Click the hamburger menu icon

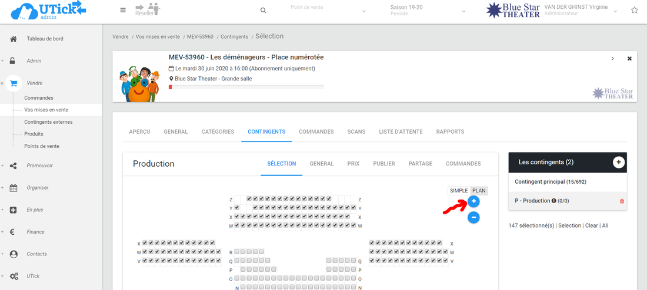point(122,10)
